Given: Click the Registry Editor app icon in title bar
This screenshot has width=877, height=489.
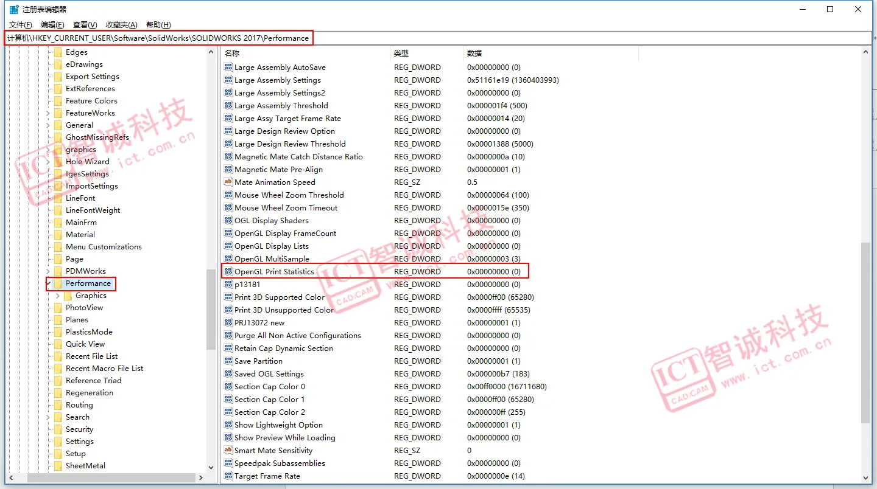Looking at the screenshot, I should 13,9.
